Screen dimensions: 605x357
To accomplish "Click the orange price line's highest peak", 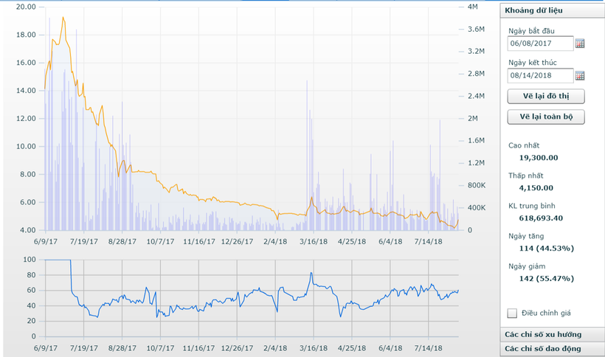I will coord(63,17).
